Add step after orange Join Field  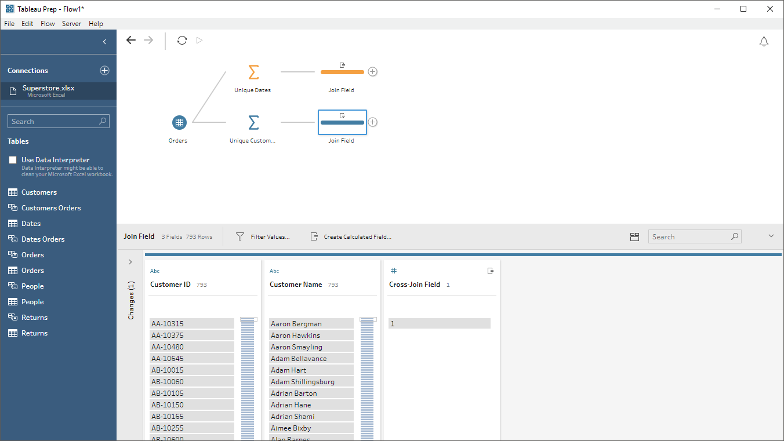(x=373, y=72)
